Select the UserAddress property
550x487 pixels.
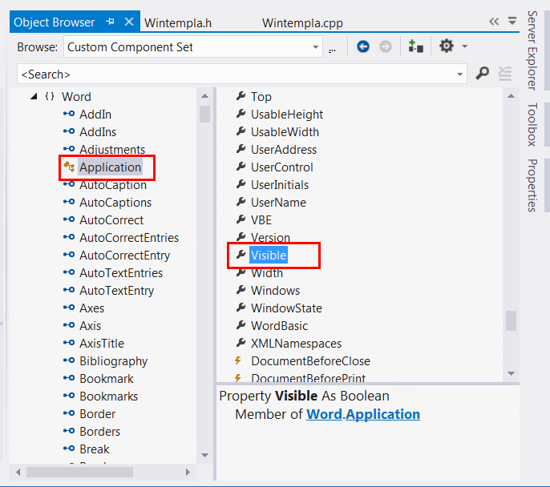click(x=284, y=150)
